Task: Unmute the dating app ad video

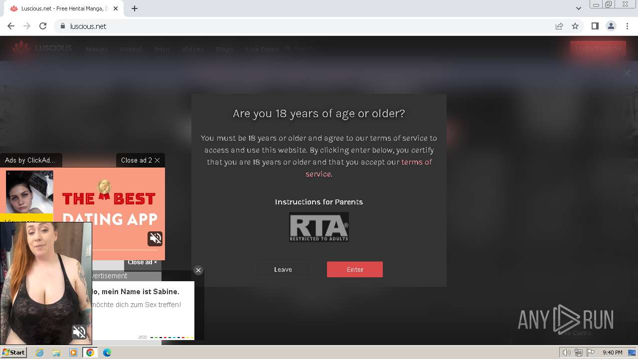Action: click(155, 239)
